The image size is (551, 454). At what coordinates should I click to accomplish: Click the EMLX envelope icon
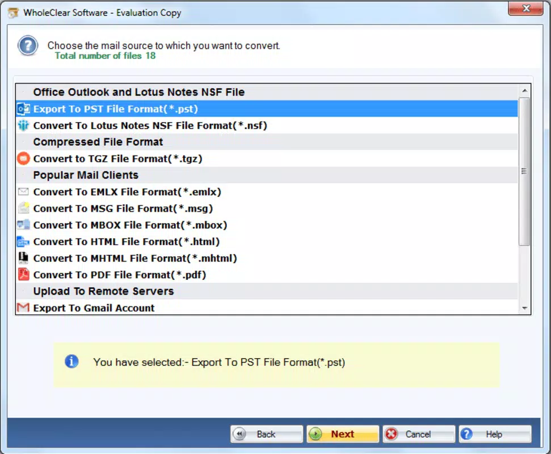tap(23, 191)
